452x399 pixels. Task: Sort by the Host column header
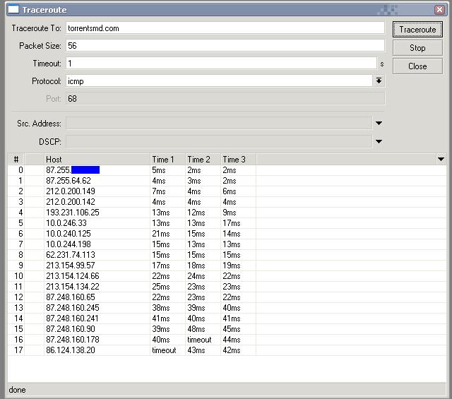[97, 160]
